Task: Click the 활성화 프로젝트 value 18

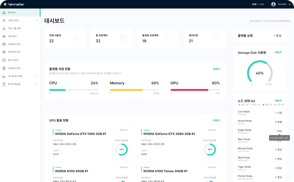Action: [144, 41]
